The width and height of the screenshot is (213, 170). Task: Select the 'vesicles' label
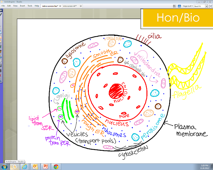point(77,134)
